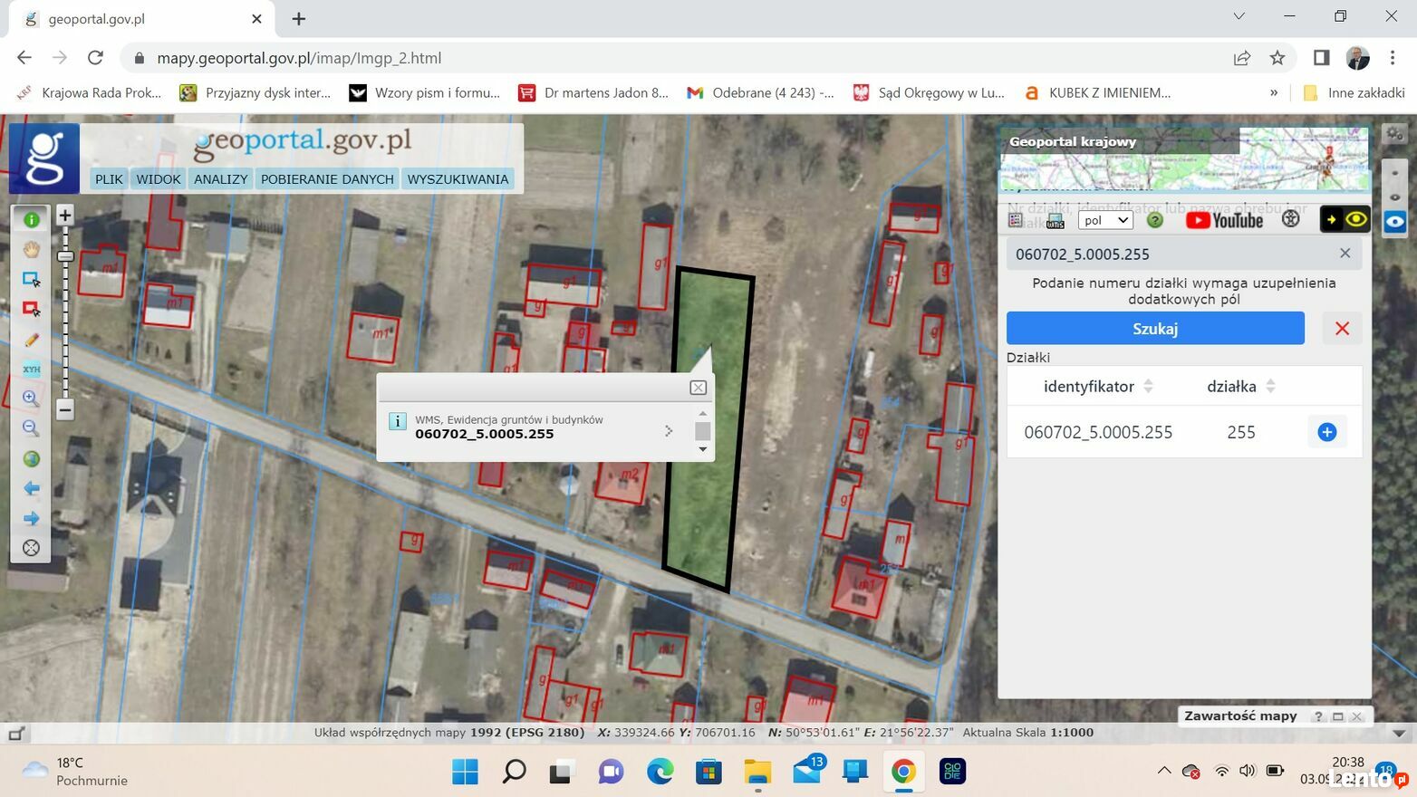Screen dimensions: 1417x797
Task: Toggle the yellow eye high-contrast mode
Action: [x=1355, y=219]
